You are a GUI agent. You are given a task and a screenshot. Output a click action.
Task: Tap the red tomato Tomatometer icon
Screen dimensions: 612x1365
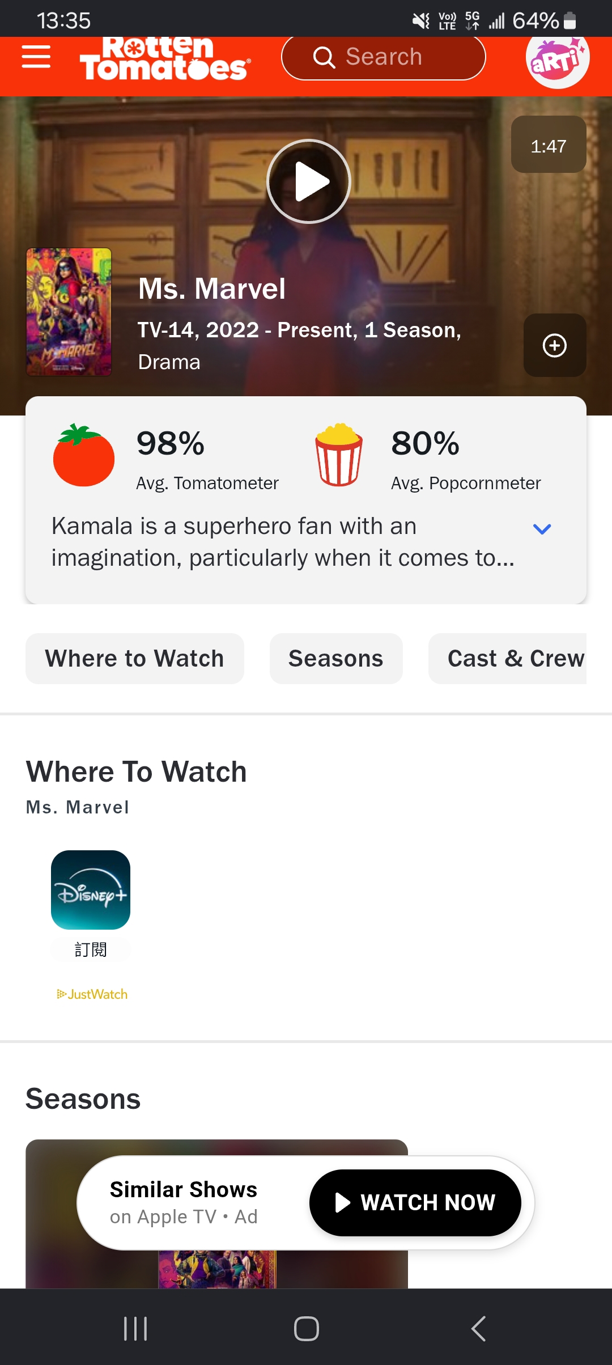point(84,455)
